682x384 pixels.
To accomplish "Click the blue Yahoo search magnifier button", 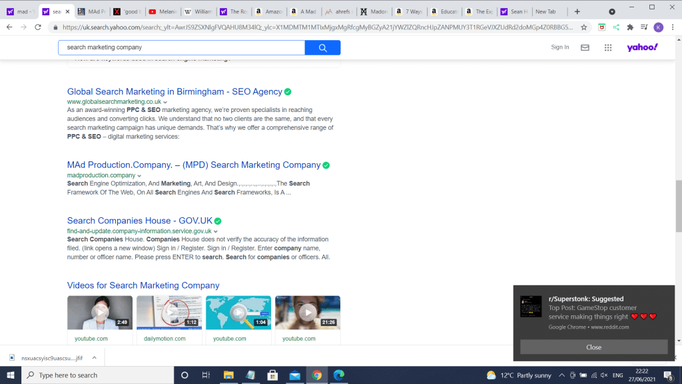I will (322, 47).
